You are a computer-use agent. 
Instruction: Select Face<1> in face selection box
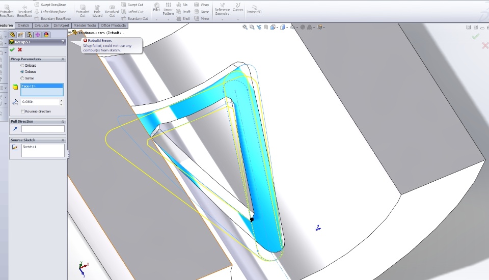click(42, 86)
